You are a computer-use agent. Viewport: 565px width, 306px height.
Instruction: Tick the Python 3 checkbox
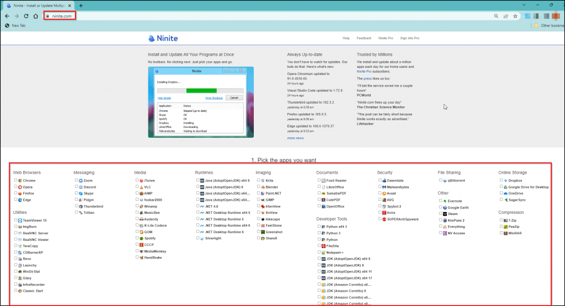319,233
